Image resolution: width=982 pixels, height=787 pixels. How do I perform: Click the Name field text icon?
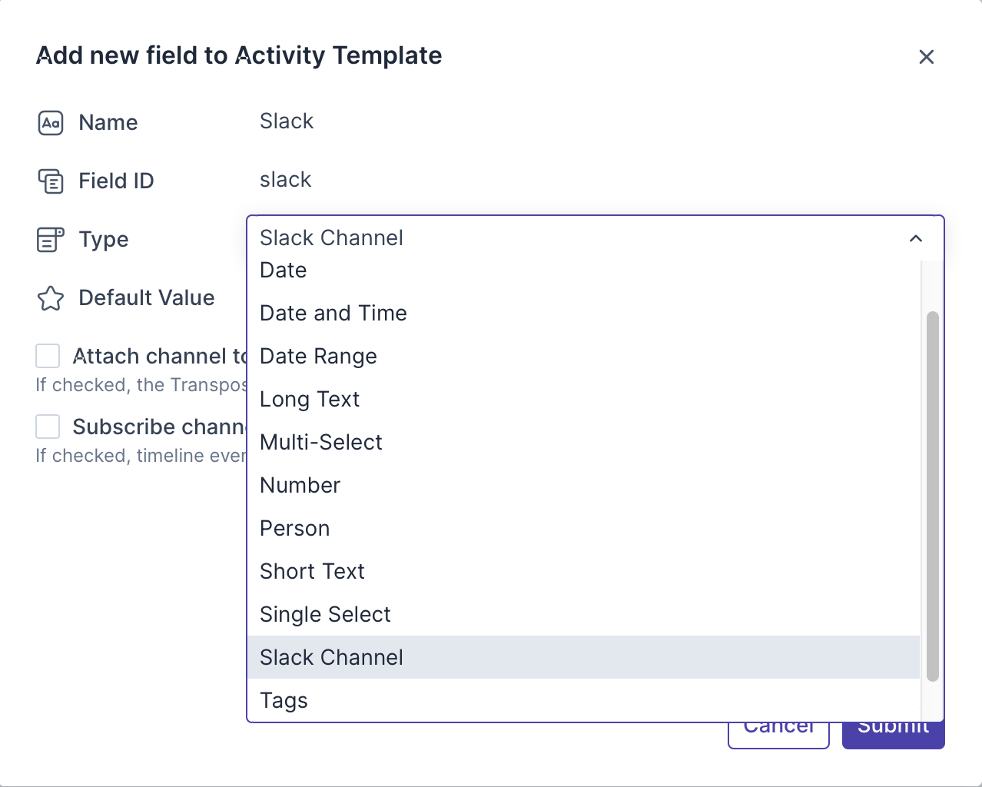click(x=51, y=123)
